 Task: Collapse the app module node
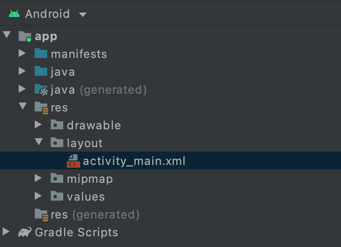pos(6,36)
